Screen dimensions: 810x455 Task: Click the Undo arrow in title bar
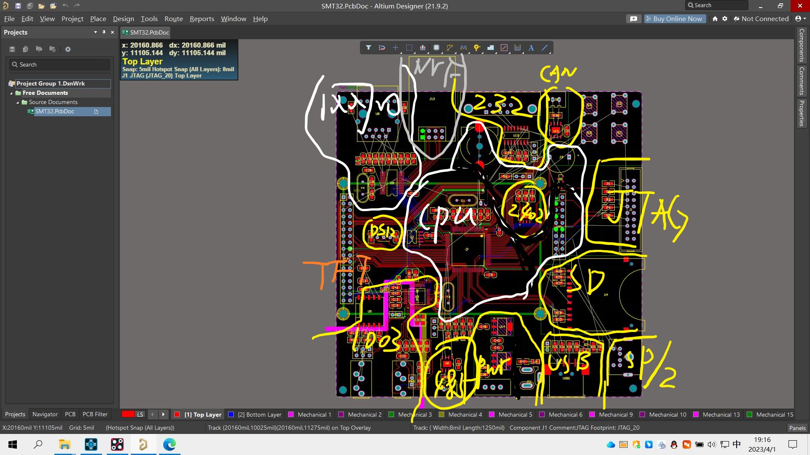[x=65, y=6]
